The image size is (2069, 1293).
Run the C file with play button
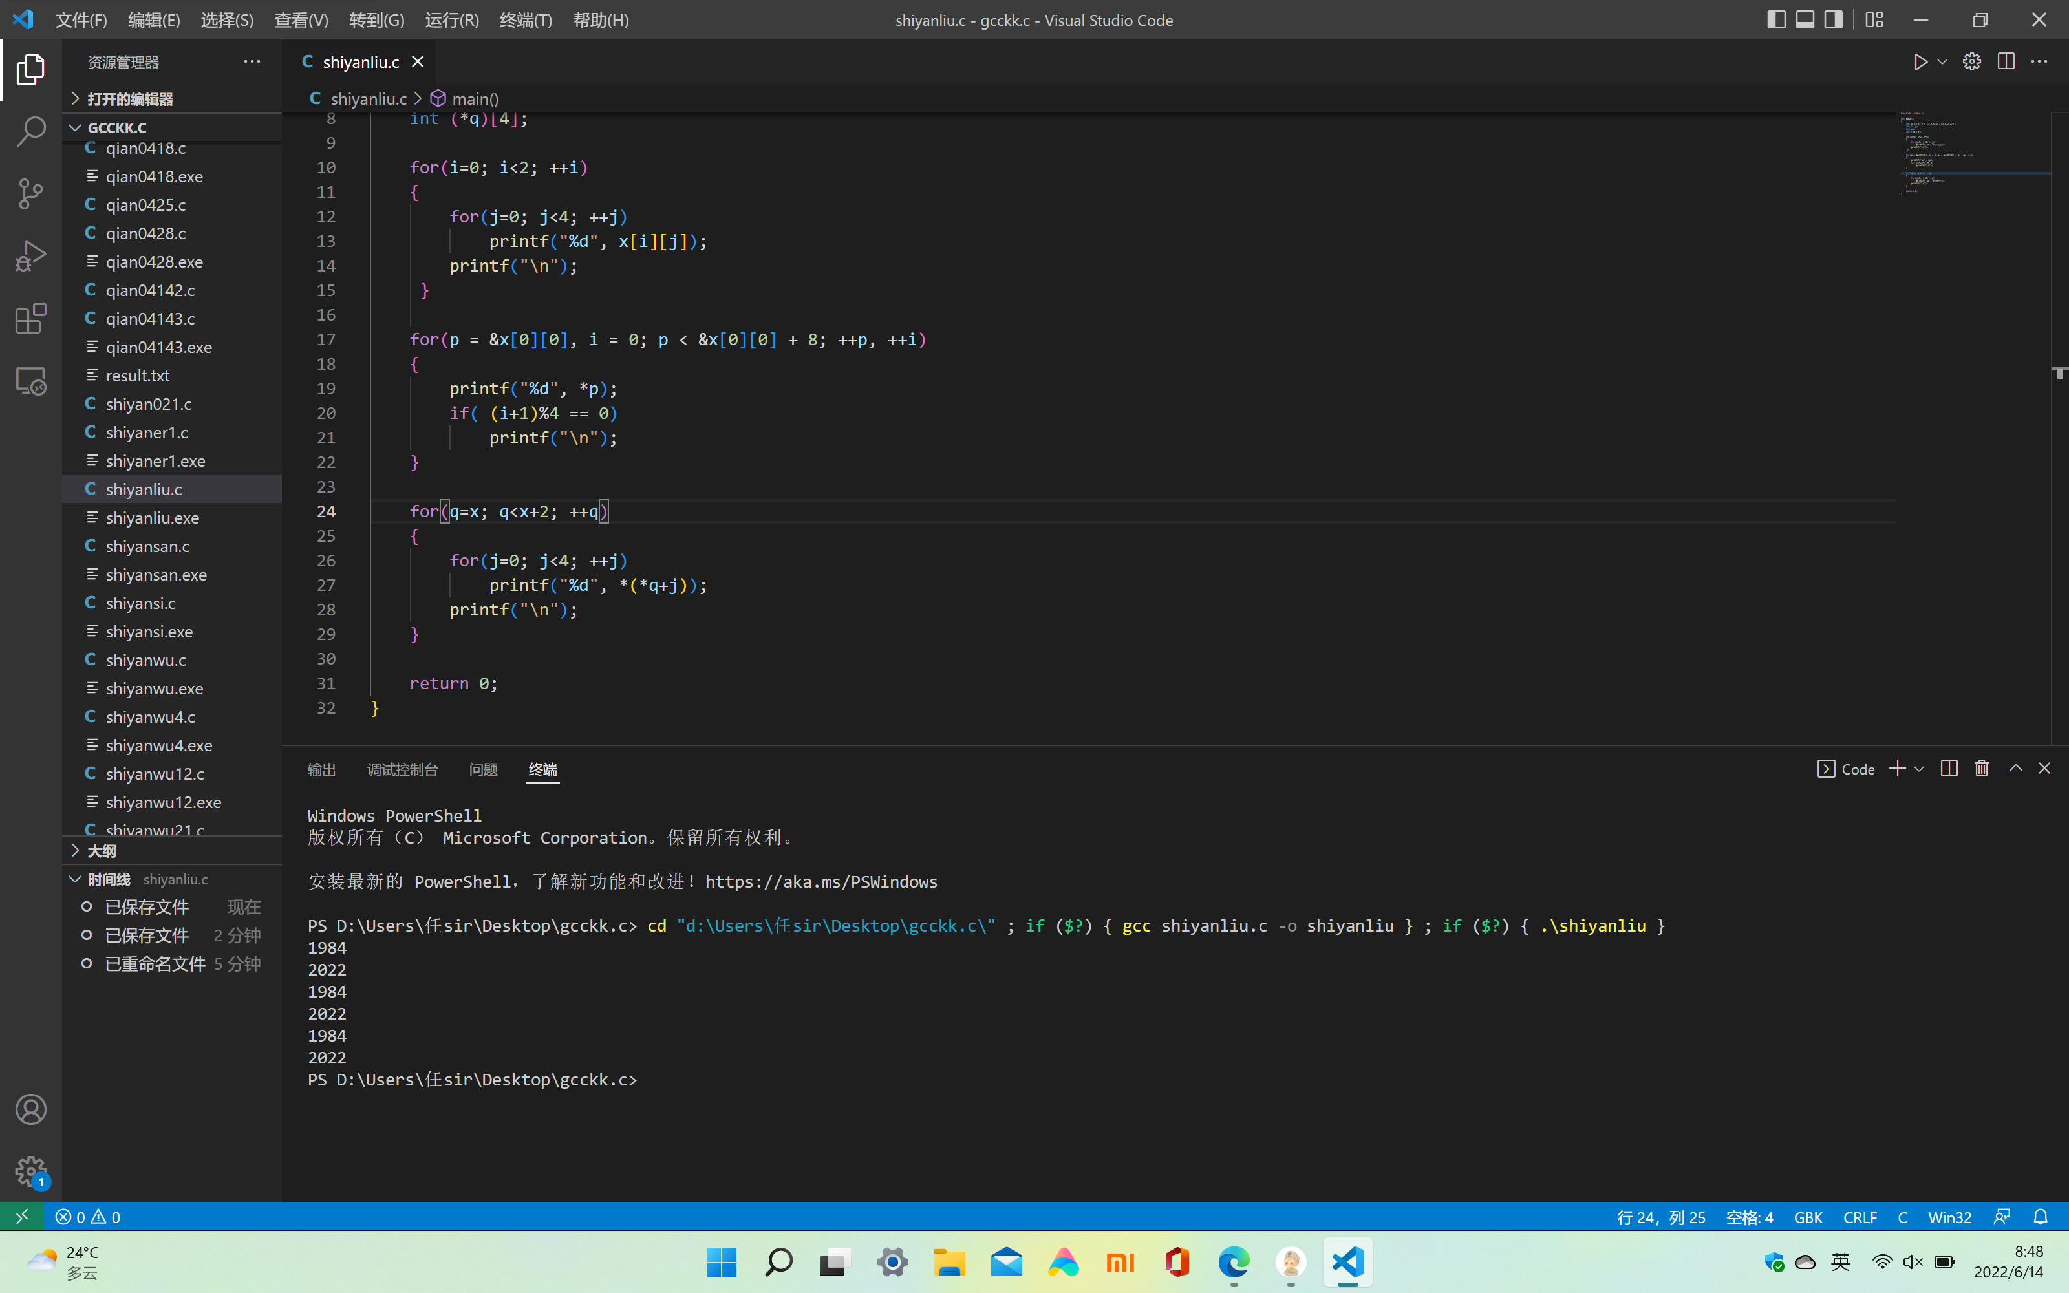pos(1920,61)
